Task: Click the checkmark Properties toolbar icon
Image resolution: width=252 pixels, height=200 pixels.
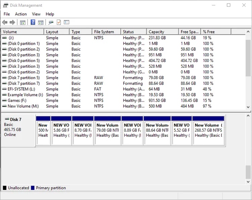Action: tap(59, 22)
